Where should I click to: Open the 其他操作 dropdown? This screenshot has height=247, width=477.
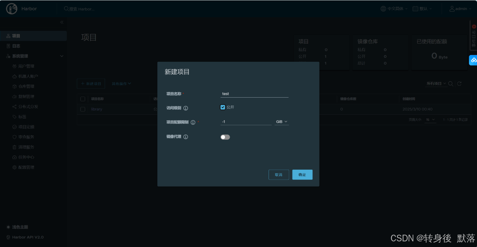[x=121, y=84]
